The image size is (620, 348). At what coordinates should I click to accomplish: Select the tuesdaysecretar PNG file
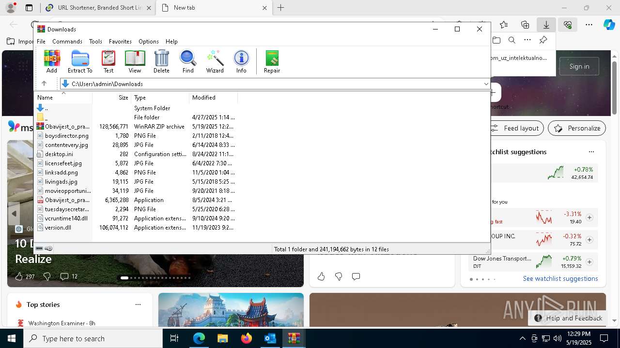click(x=136, y=209)
